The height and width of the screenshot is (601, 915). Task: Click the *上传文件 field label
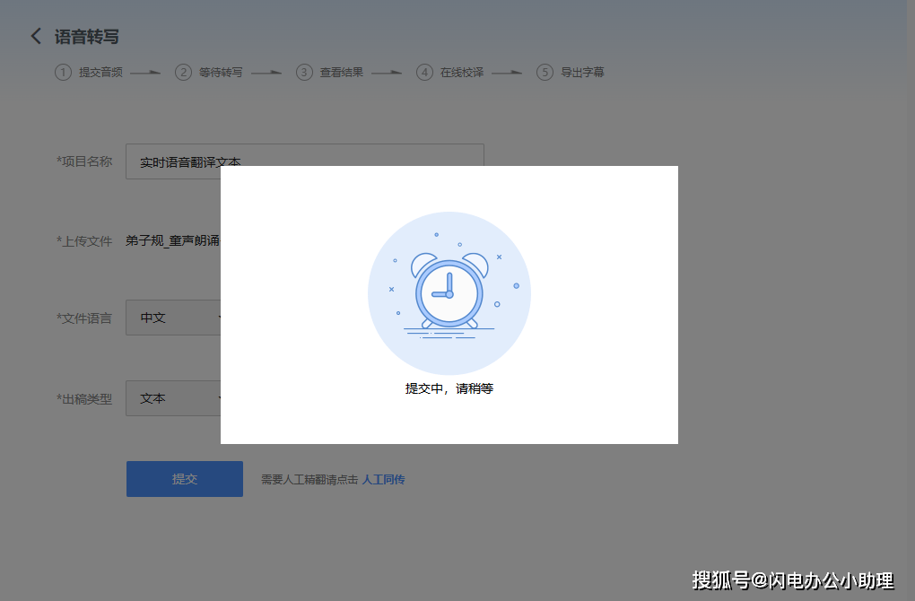coord(84,241)
